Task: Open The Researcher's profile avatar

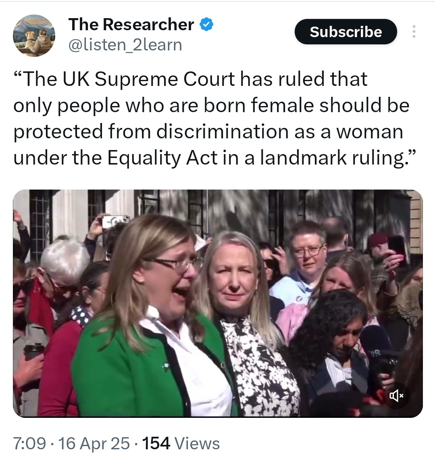Action: pyautogui.click(x=34, y=35)
